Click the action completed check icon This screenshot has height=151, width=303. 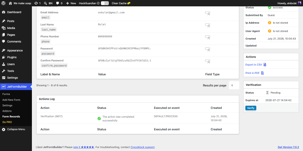click(x=99, y=119)
